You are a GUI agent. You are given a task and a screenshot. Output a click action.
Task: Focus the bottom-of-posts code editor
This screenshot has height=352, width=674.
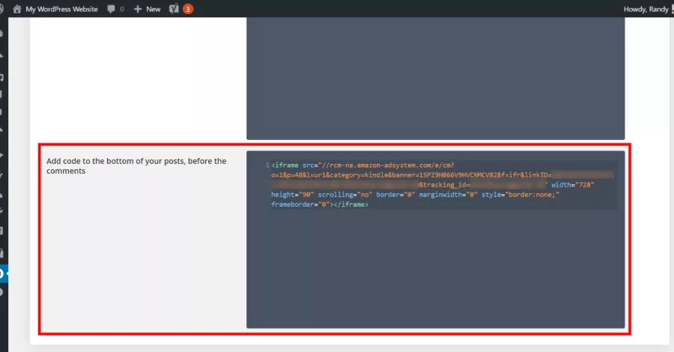pos(435,240)
